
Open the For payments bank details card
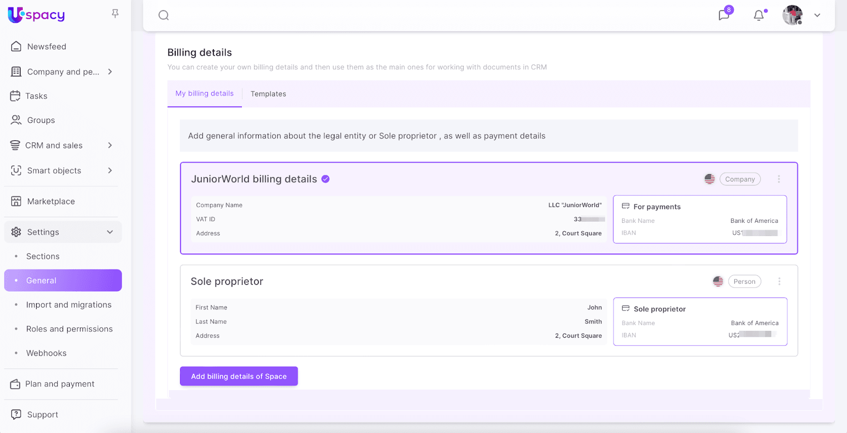click(699, 219)
